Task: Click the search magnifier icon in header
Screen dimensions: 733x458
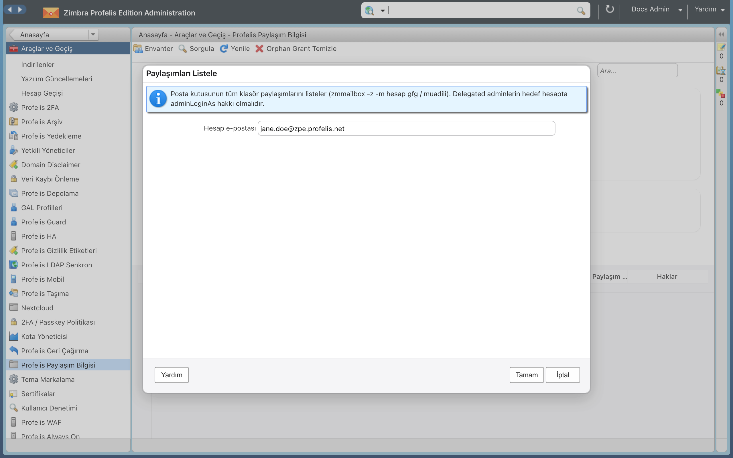Action: [x=581, y=11]
